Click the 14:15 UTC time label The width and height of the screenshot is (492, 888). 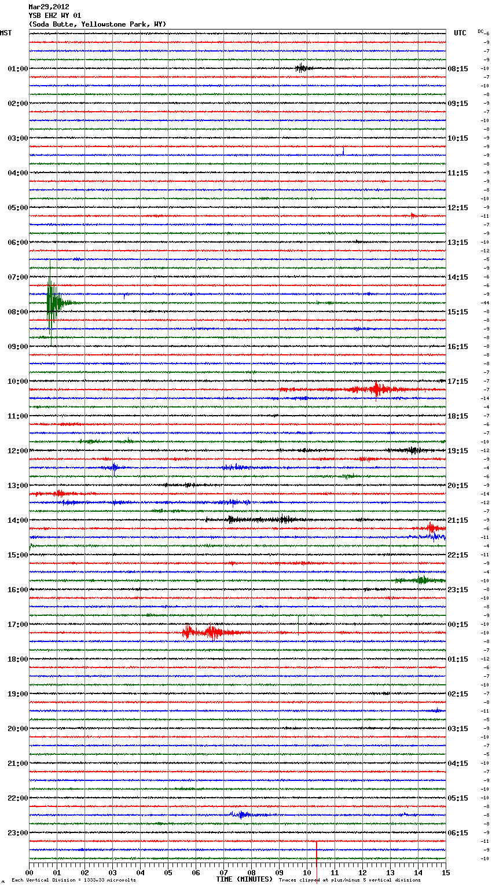tap(458, 277)
